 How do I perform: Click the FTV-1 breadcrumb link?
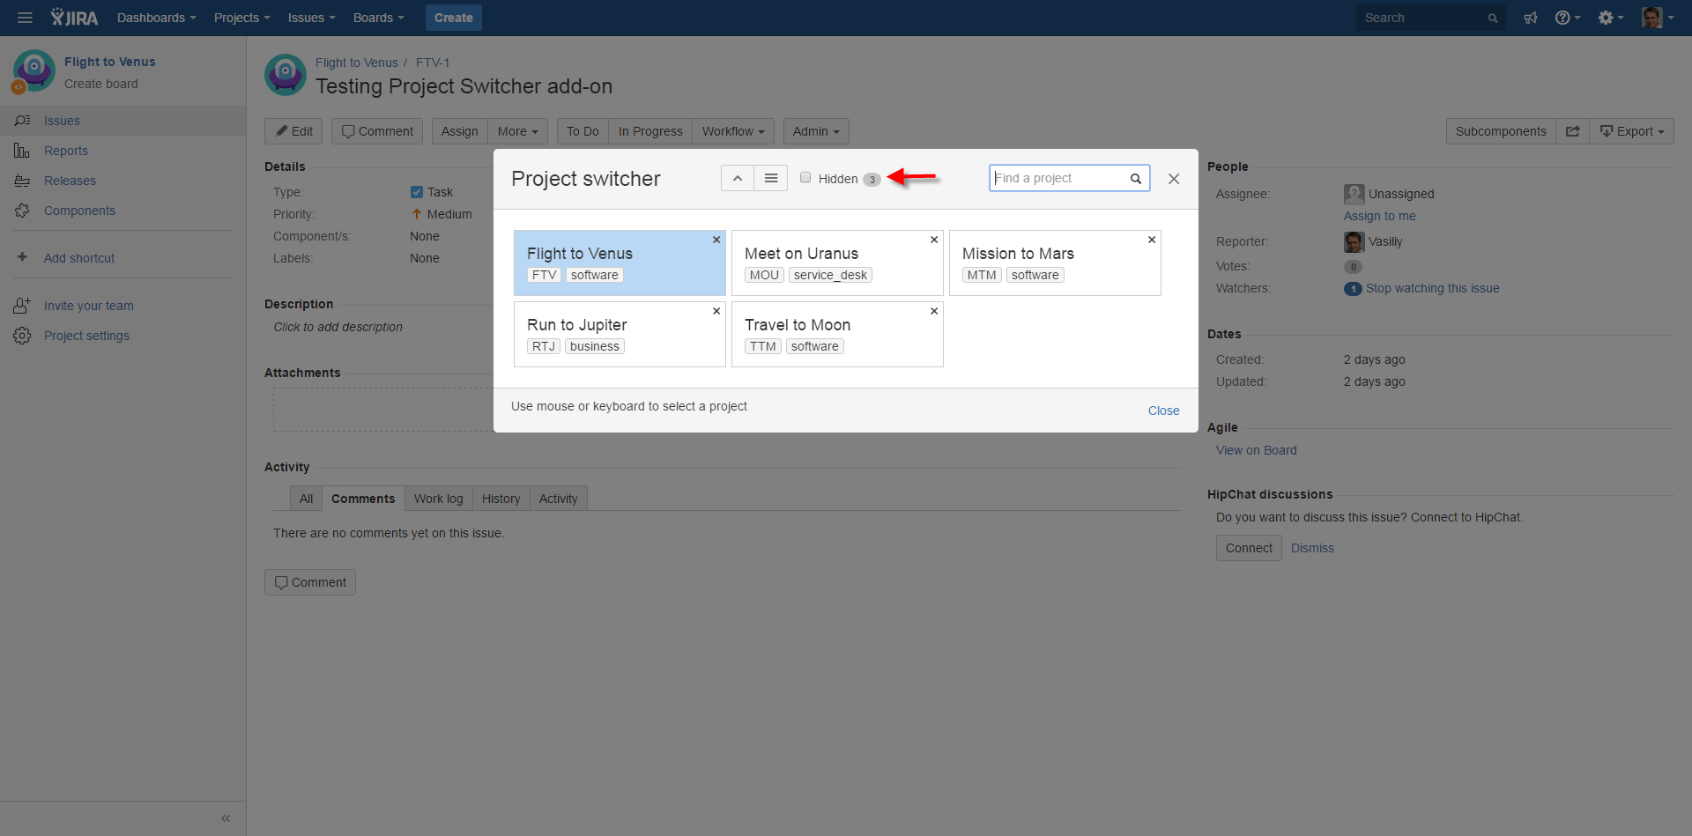(x=433, y=63)
